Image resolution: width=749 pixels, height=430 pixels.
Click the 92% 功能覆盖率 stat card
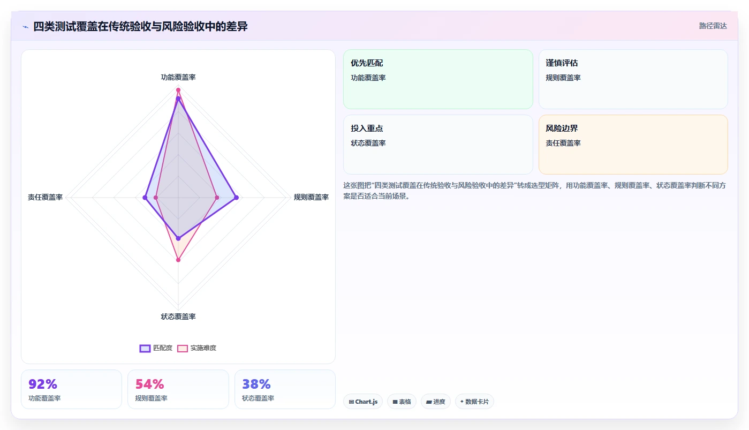72,389
